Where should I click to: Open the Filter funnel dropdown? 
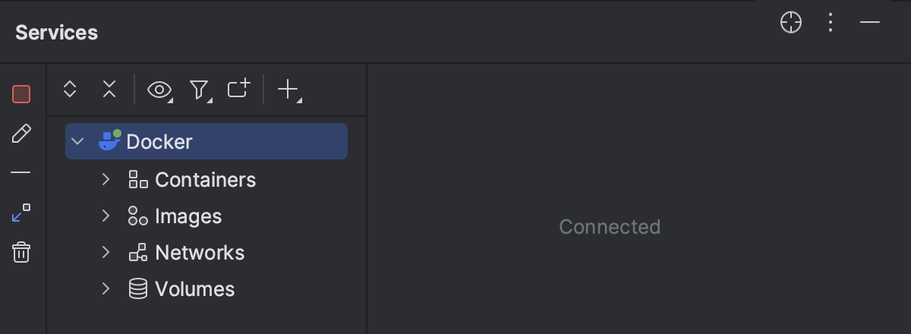(x=200, y=90)
